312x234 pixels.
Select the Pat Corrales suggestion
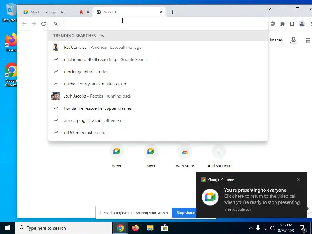pyautogui.click(x=158, y=47)
